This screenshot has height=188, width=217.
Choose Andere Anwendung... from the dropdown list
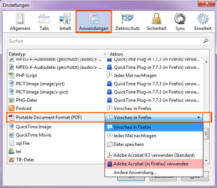pyautogui.click(x=154, y=172)
